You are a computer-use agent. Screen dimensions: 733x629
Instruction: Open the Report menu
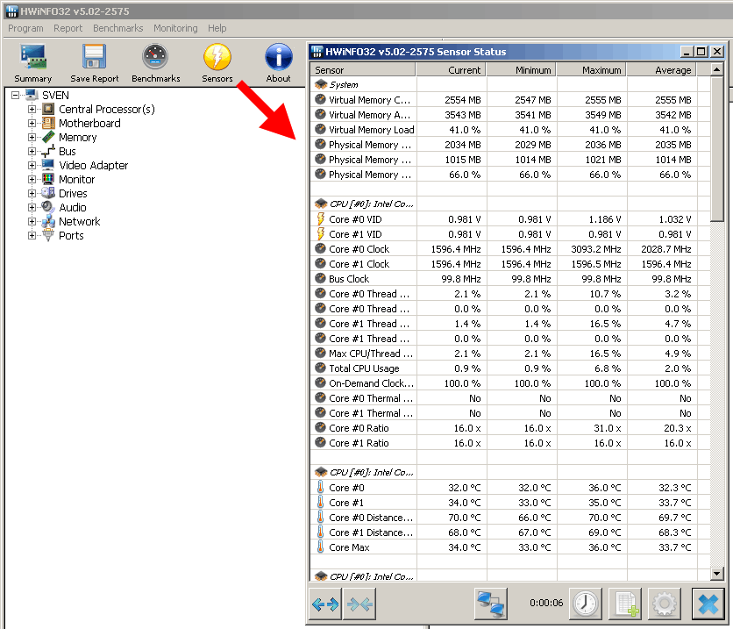click(x=68, y=28)
